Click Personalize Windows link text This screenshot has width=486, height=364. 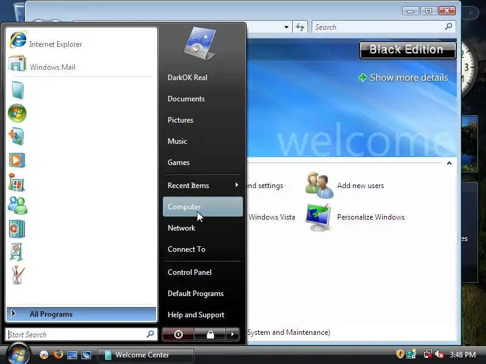pos(371,217)
